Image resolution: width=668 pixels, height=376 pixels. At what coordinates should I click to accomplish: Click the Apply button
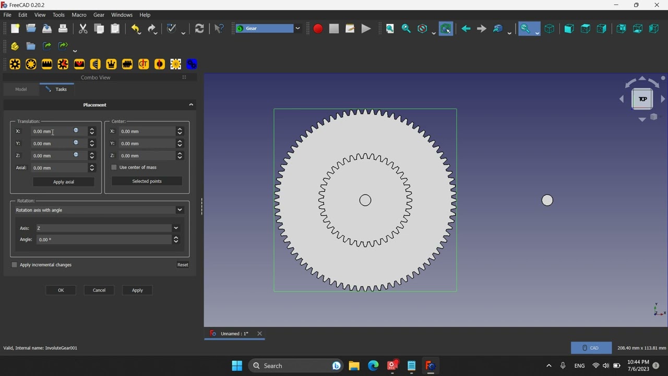[137, 290]
